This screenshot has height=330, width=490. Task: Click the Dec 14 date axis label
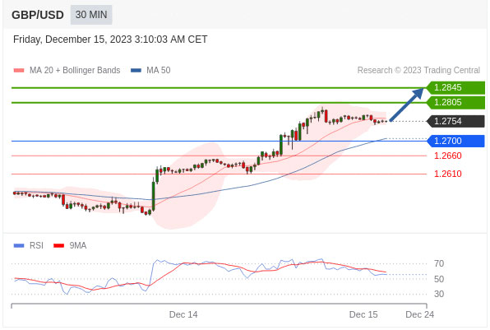183,314
